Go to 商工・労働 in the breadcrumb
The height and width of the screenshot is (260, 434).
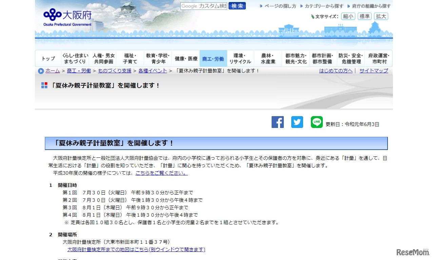coord(79,71)
